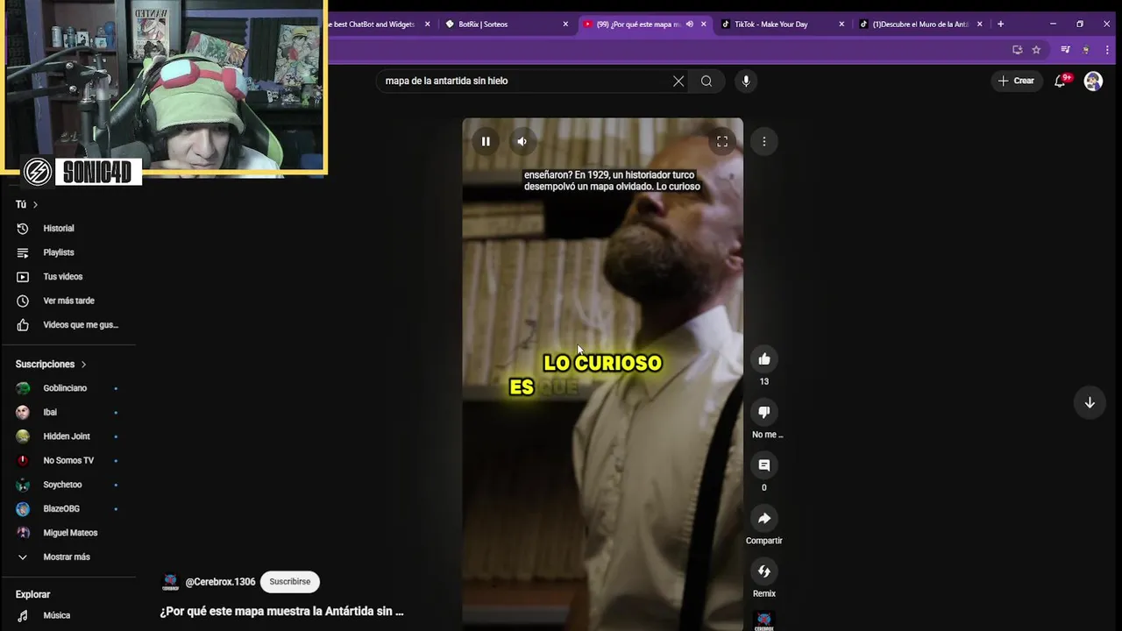Open a new browser tab
This screenshot has height=631, width=1122.
coord(1000,24)
